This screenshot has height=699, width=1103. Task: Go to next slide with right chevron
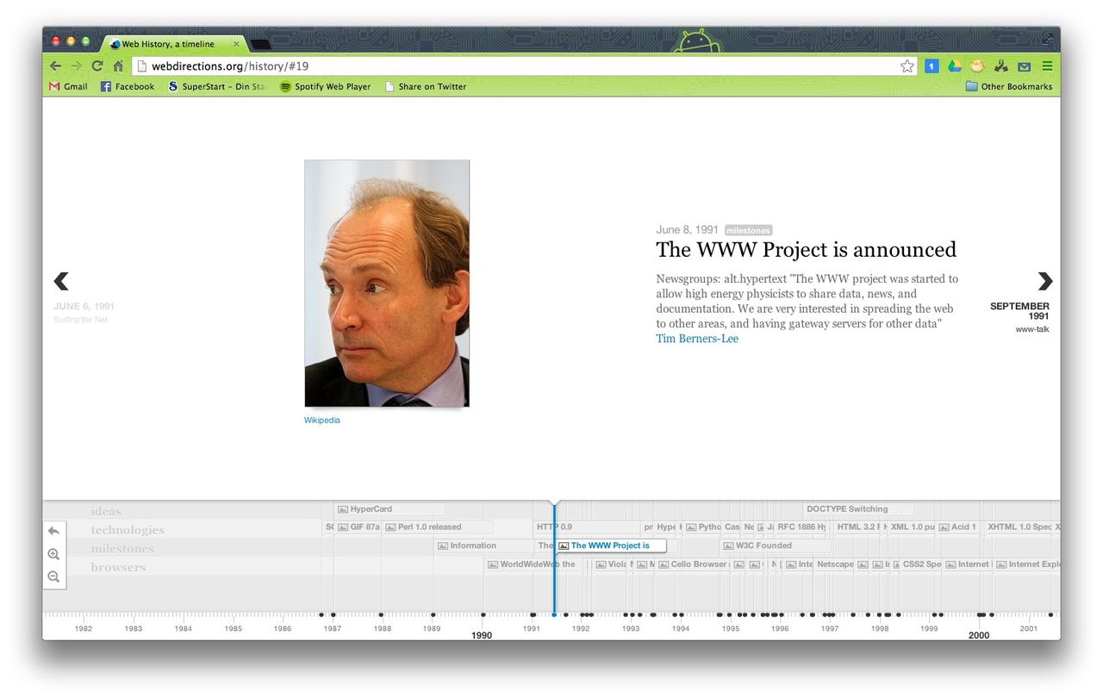(1044, 281)
